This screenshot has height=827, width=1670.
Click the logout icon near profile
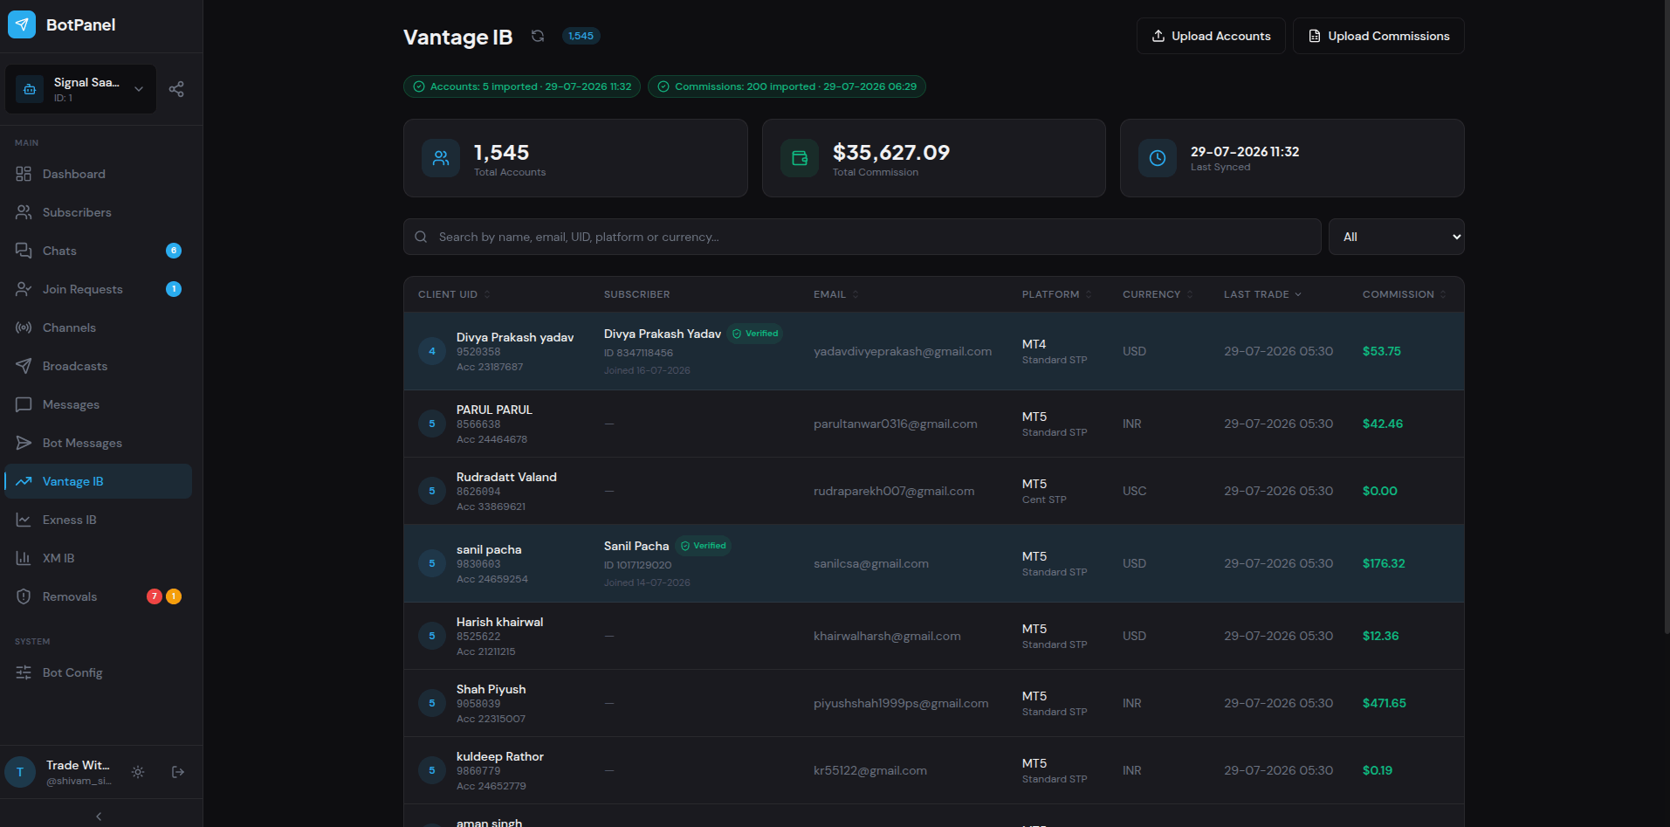(x=178, y=772)
